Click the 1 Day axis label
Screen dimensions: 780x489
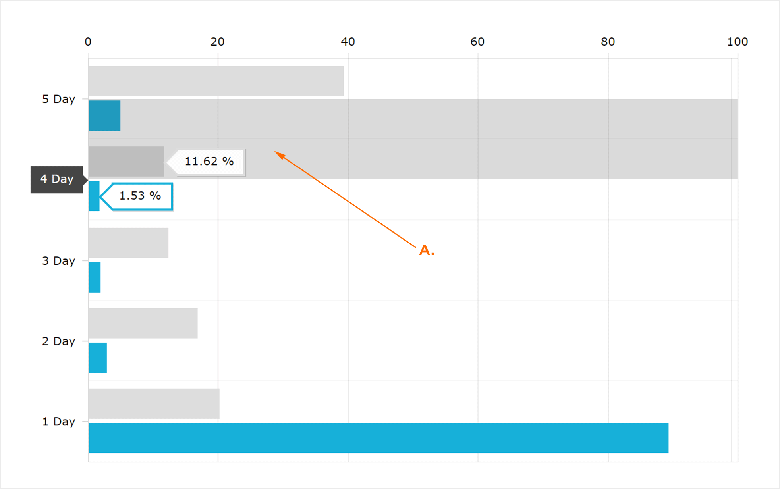[x=58, y=421]
